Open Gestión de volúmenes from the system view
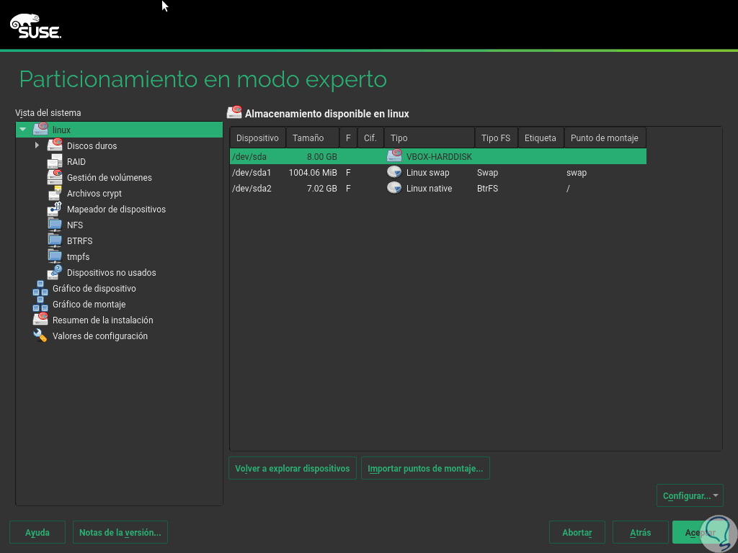738x553 pixels. 54,177
